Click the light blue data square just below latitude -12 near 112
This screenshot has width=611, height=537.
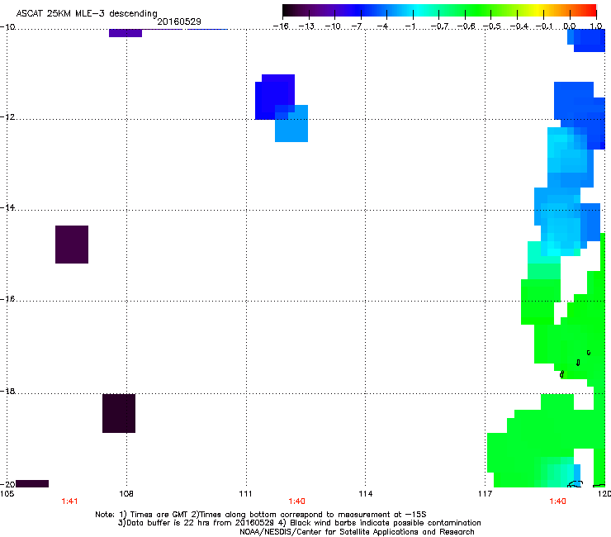[x=291, y=123]
